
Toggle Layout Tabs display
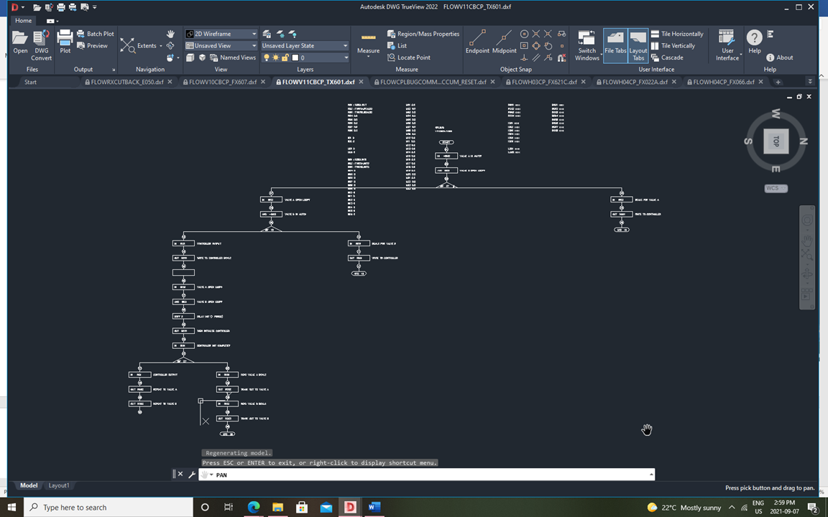tap(638, 45)
